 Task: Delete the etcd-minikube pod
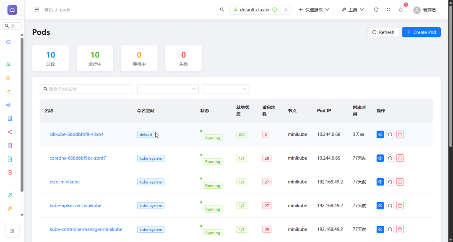pos(400,182)
